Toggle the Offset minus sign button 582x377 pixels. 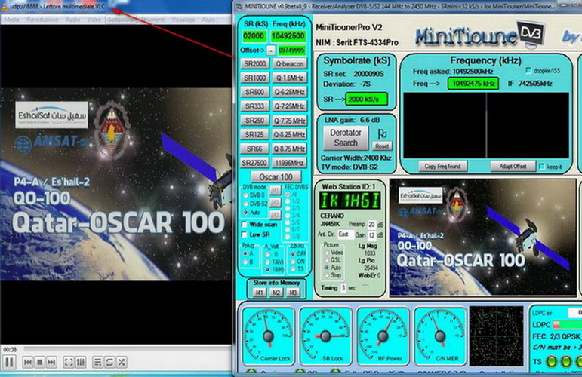(x=271, y=50)
